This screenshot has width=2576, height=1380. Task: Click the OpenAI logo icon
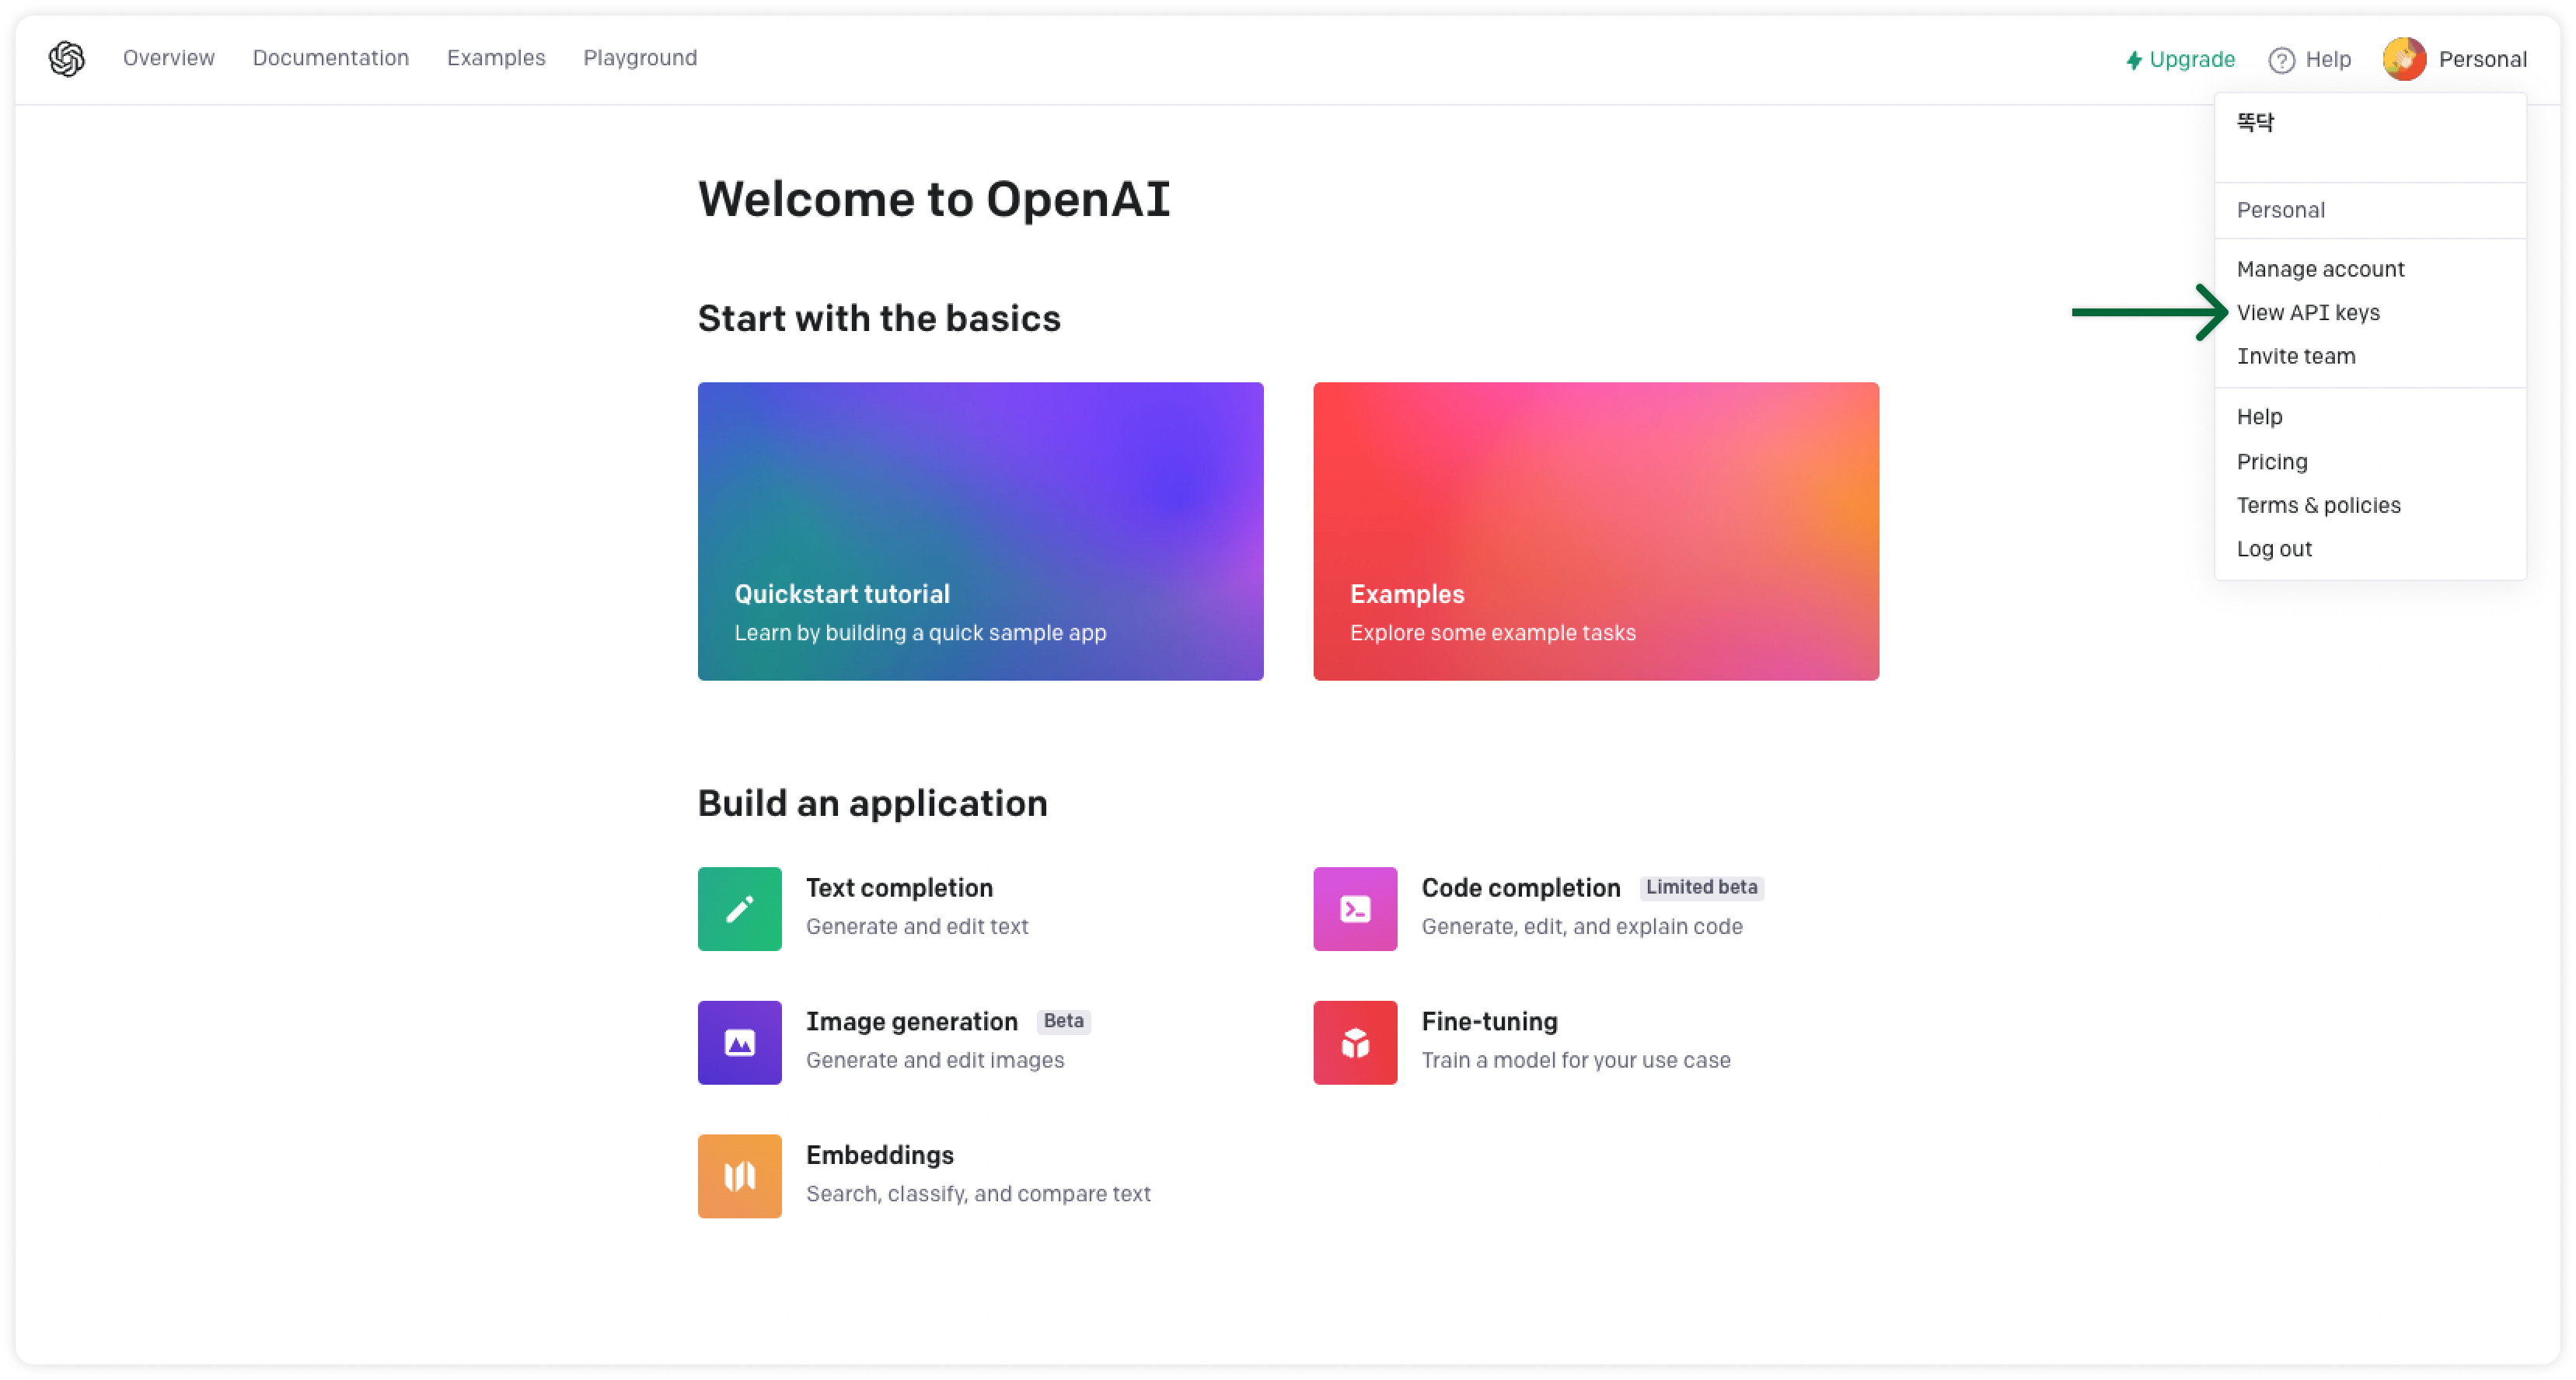(67, 58)
